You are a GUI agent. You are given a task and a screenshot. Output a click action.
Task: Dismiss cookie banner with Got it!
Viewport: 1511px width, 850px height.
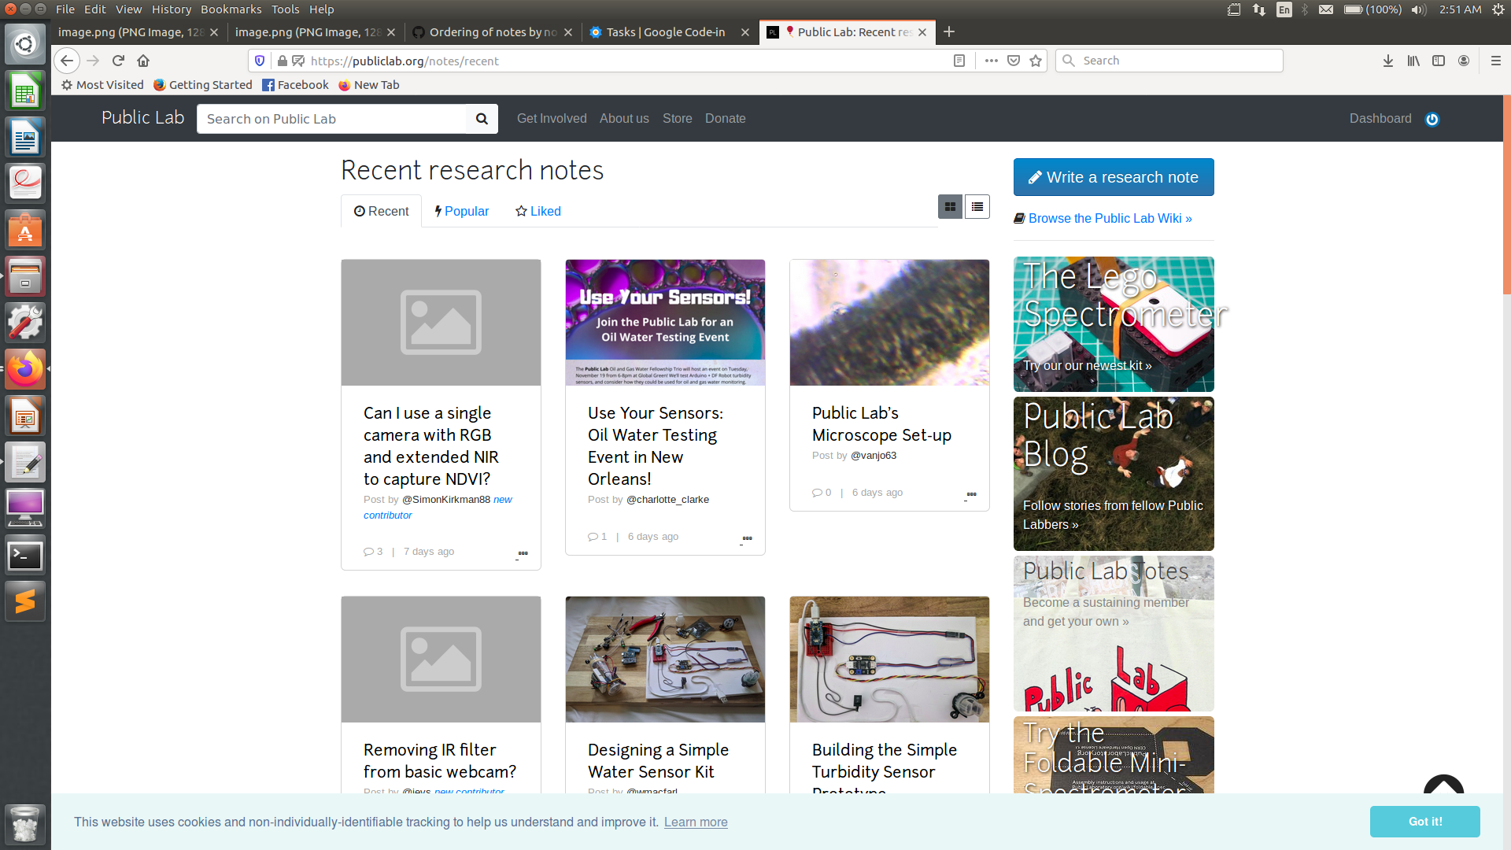click(1424, 821)
